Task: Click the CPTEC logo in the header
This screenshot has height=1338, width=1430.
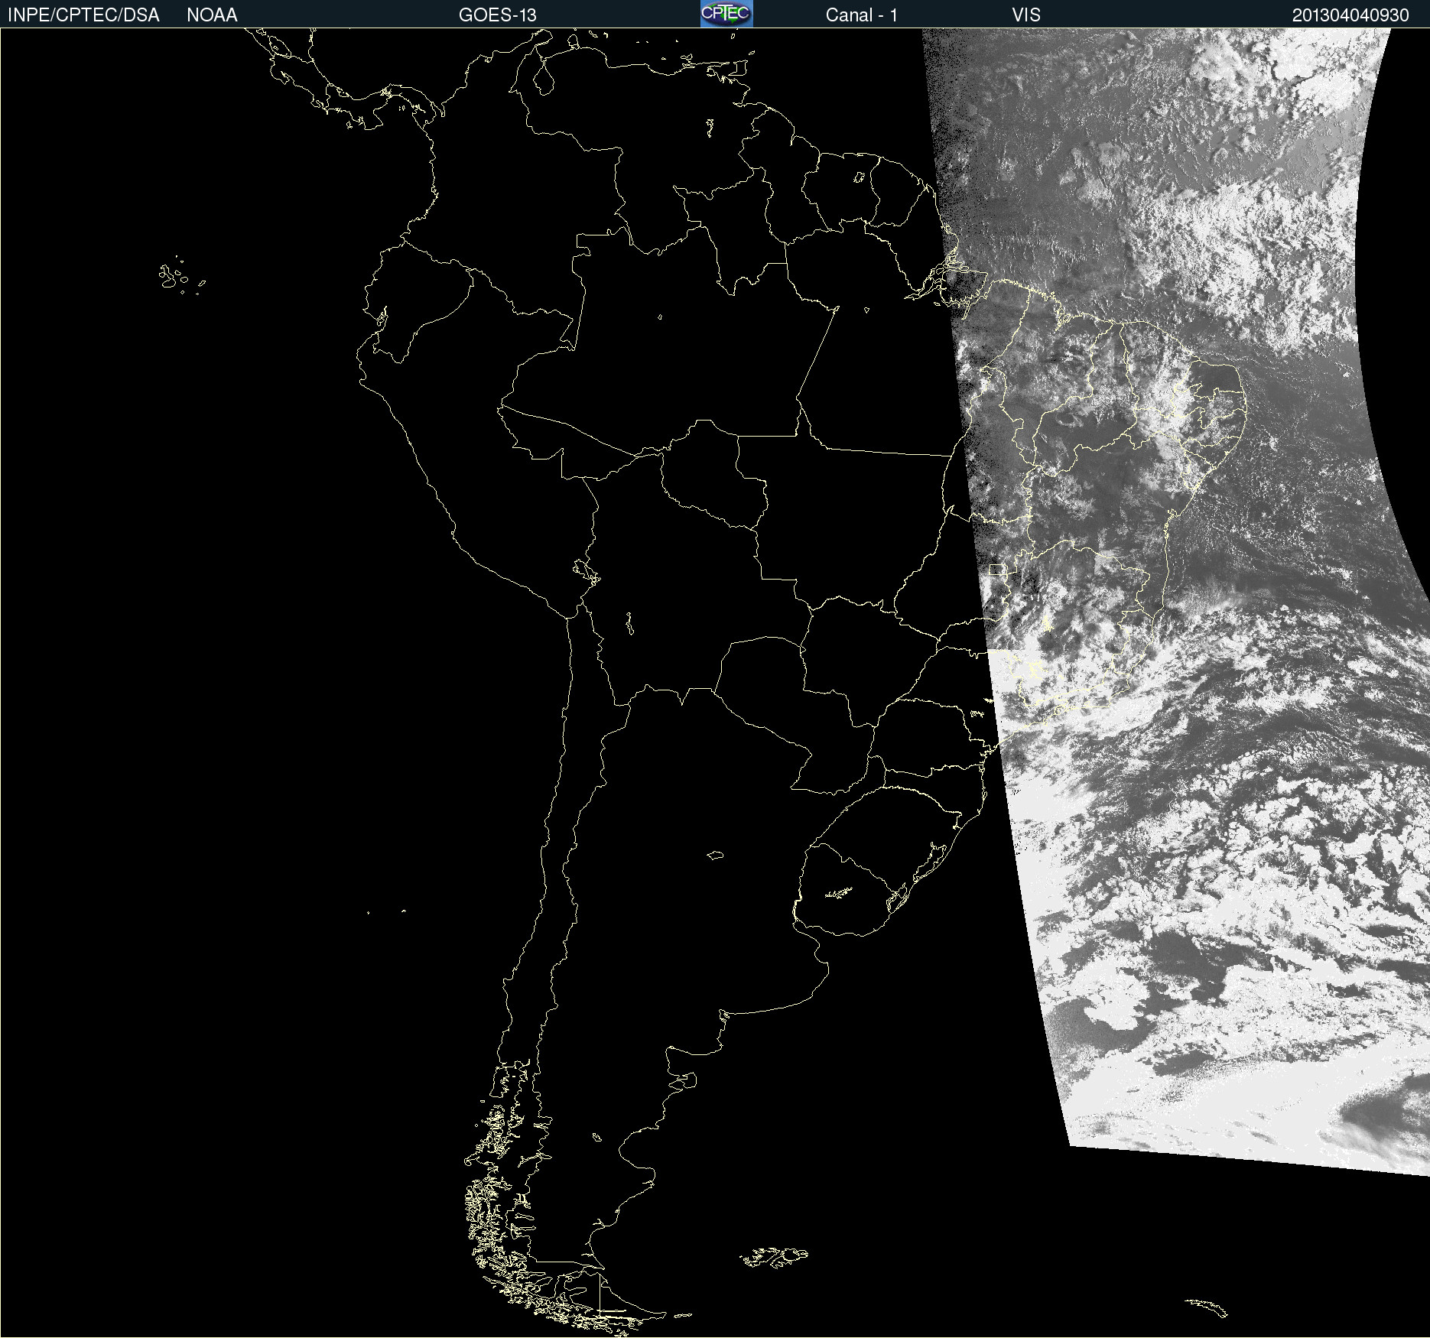Action: 726,14
